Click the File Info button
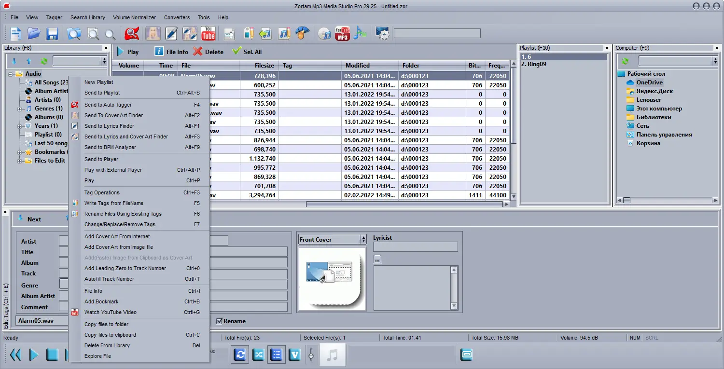 (171, 52)
